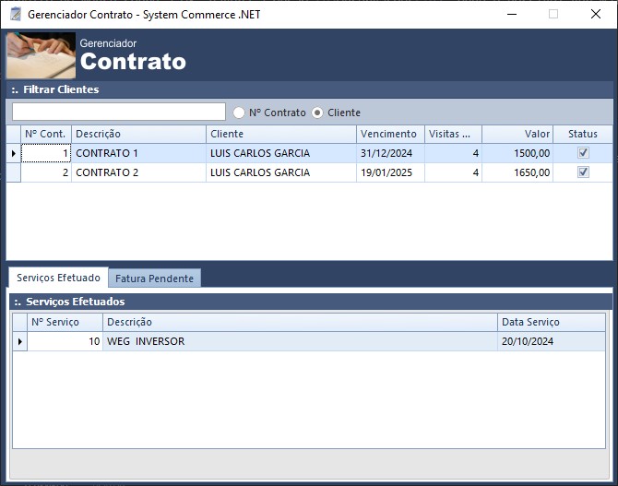The width and height of the screenshot is (618, 486).
Task: Sort by the Nº Serviço column header
Action: click(x=65, y=322)
